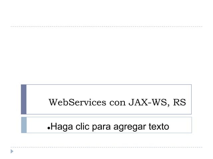213x159 pixels.
Task: Click on 'JAX-WS,' in the title
Action: pos(149,102)
